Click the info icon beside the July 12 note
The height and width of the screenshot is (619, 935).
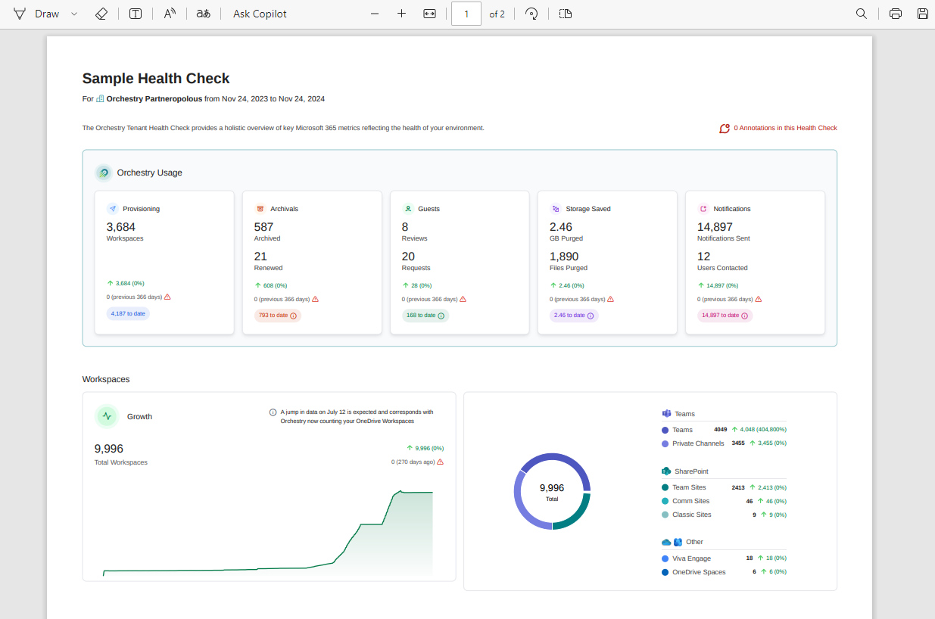273,412
